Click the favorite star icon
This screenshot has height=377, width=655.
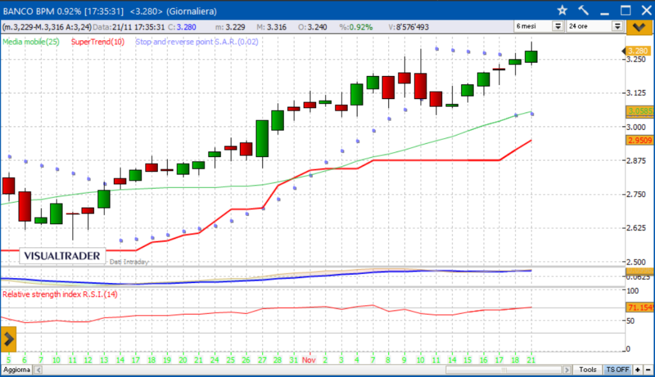[562, 10]
